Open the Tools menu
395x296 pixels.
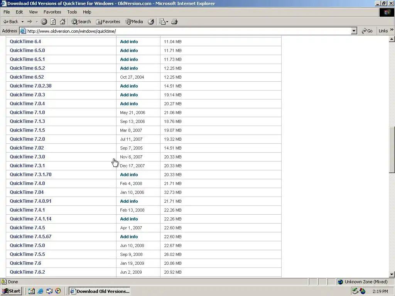(72, 12)
